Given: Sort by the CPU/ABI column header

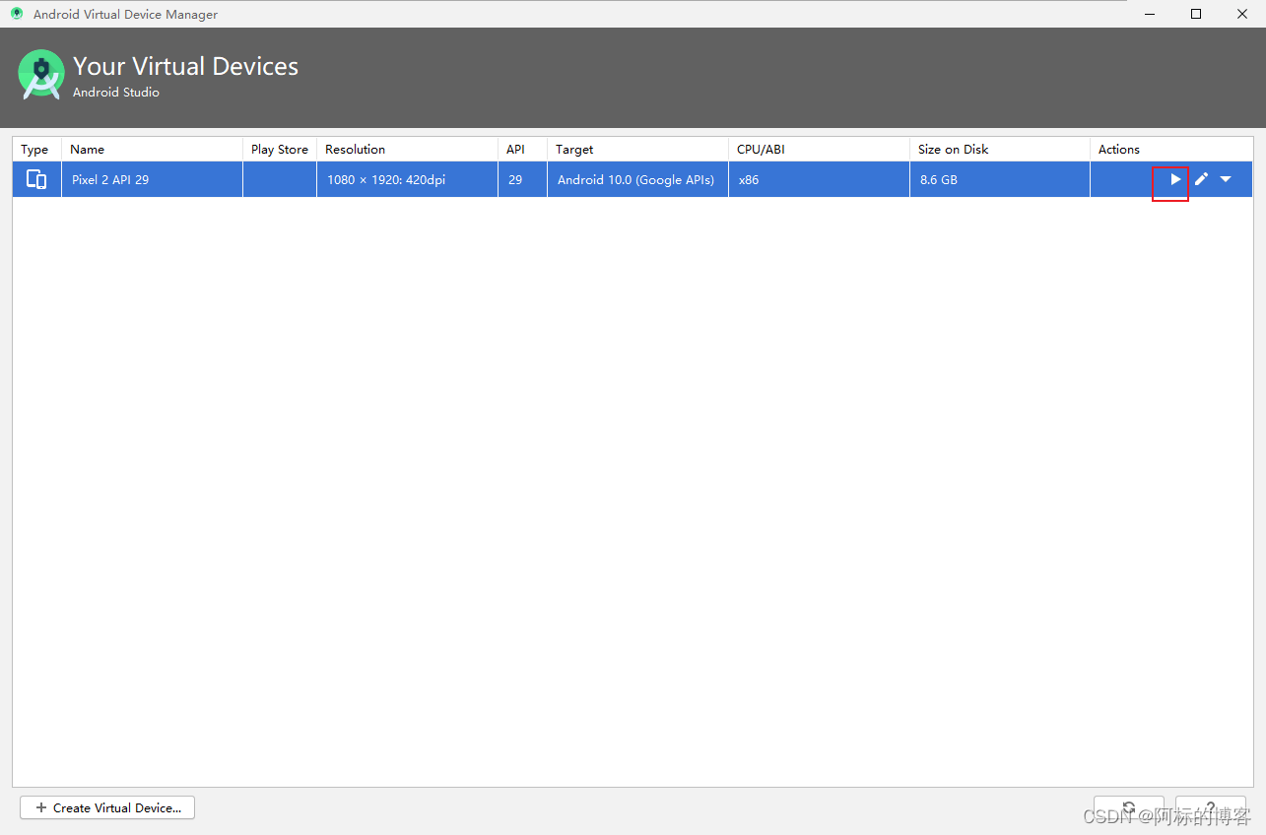Looking at the screenshot, I should [x=820, y=150].
